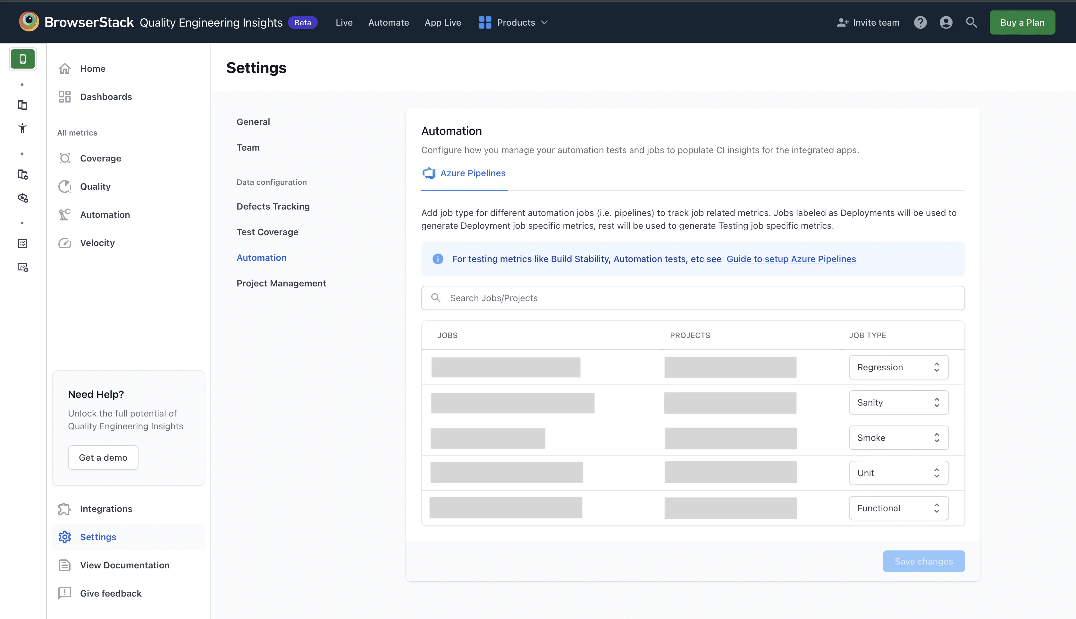Click the BrowserStack home logo icon
The image size is (1076, 619).
coord(28,21)
